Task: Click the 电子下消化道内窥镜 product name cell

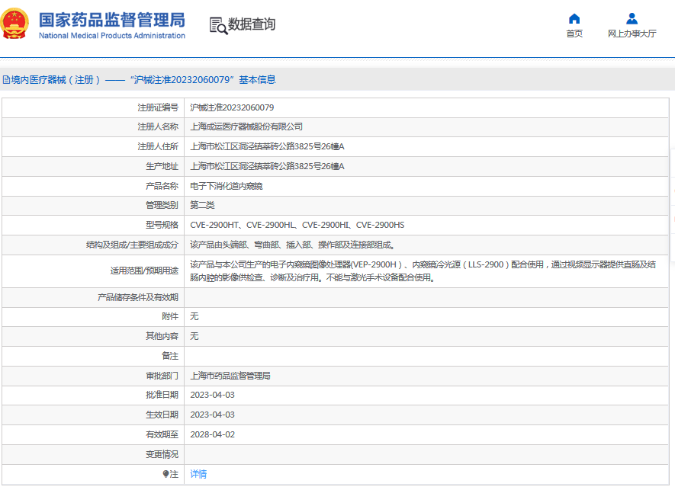Action: 229,185
